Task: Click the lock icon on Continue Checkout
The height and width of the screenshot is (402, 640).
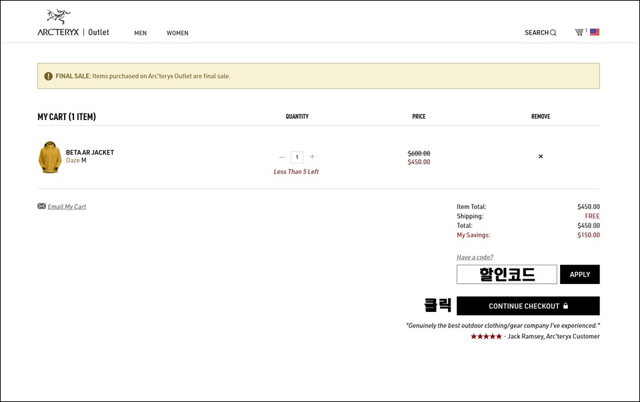Action: pos(565,306)
